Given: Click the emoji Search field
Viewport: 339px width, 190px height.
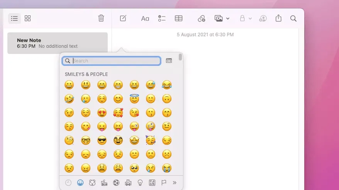Looking at the screenshot, I should (x=116, y=61).
